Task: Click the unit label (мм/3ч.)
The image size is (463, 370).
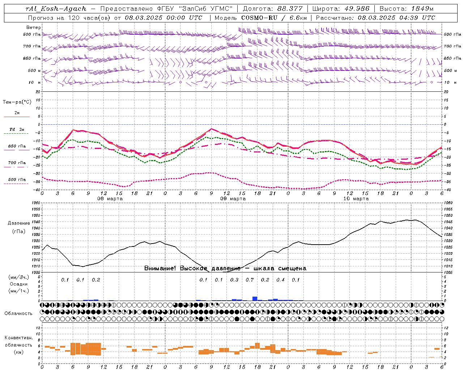Action: click(19, 277)
